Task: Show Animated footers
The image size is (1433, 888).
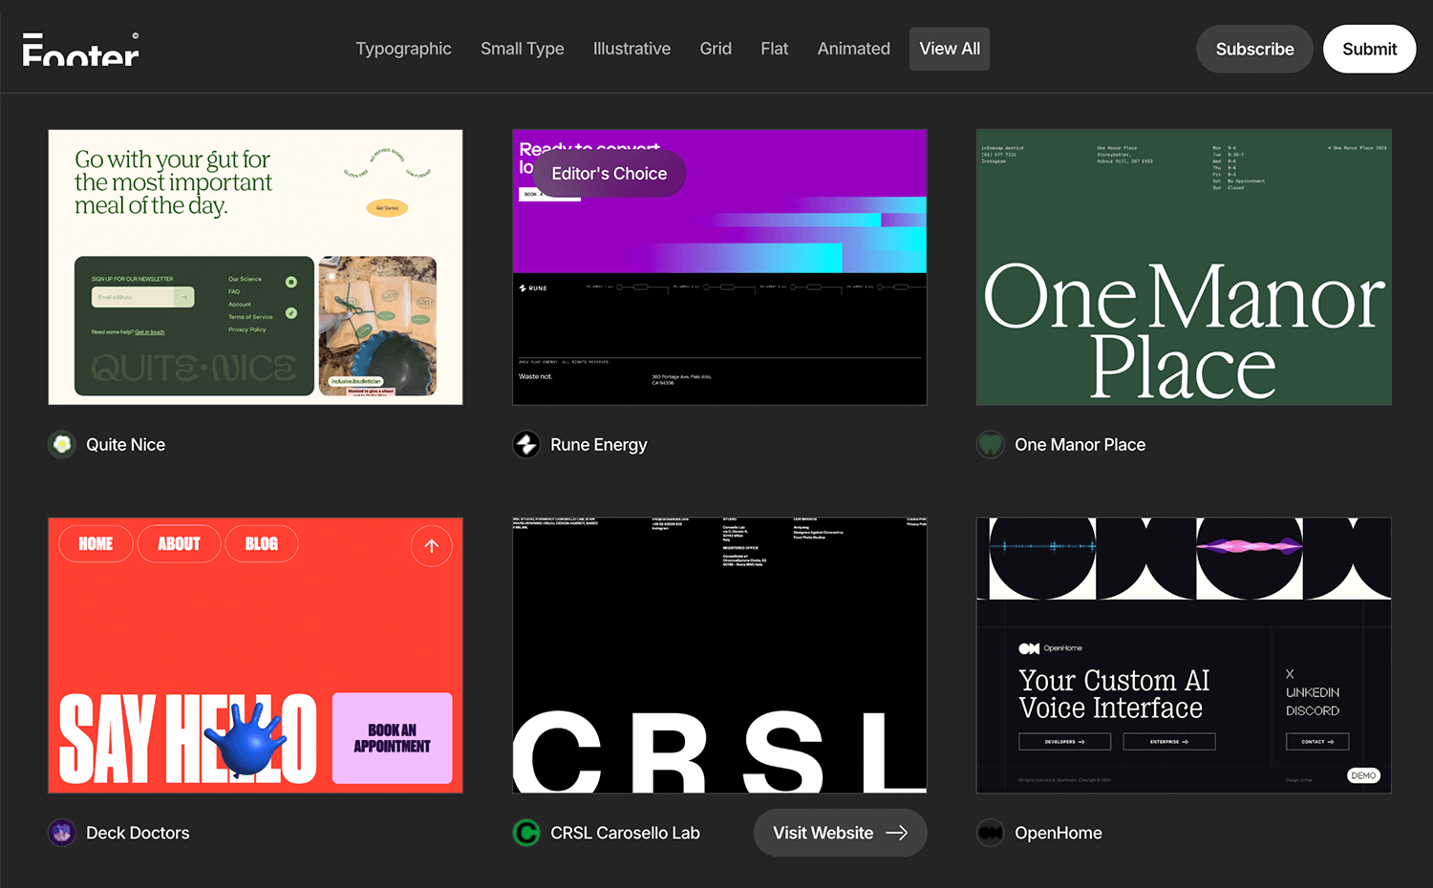Action: (854, 49)
